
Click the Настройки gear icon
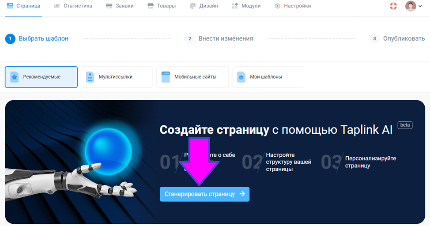[277, 6]
